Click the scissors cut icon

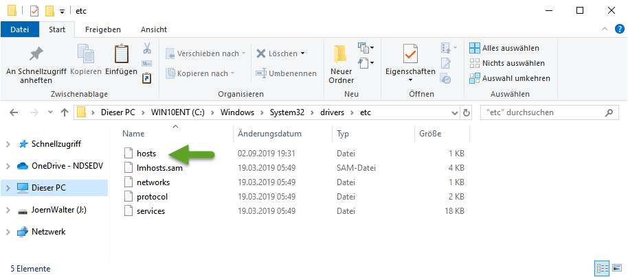click(x=147, y=49)
